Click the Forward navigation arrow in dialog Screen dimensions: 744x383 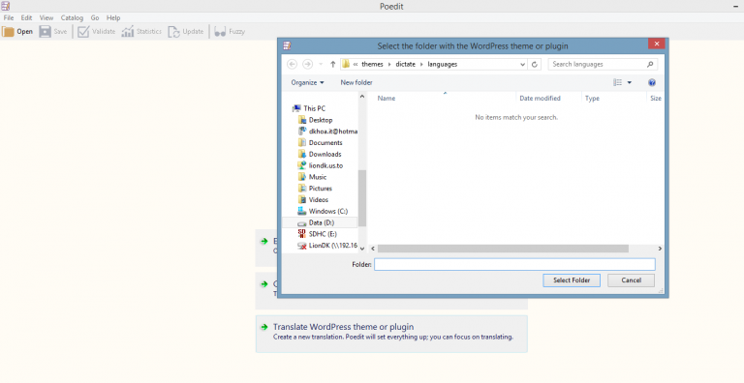point(307,64)
